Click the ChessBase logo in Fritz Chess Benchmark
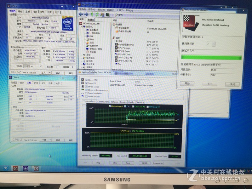Screen dimensions: 252x189 pyautogui.click(x=191, y=23)
